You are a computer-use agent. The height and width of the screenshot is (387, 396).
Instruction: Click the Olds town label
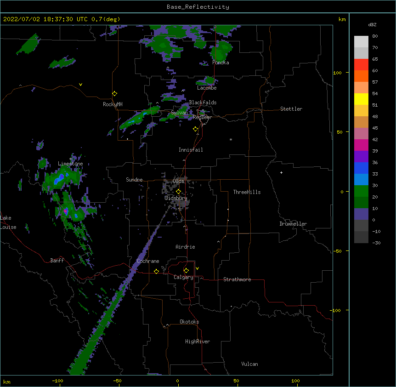coord(178,181)
